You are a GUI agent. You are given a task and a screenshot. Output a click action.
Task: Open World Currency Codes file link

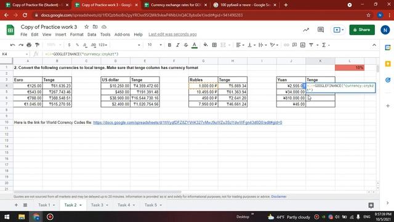pos(187,123)
